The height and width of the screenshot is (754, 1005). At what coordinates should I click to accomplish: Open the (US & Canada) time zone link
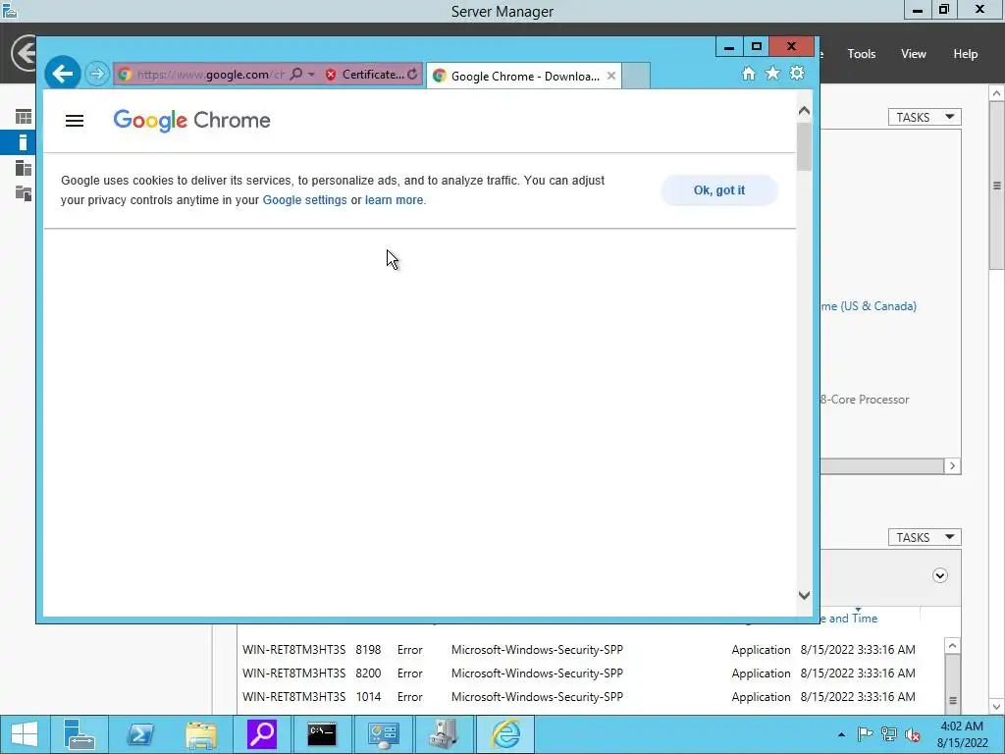click(869, 306)
